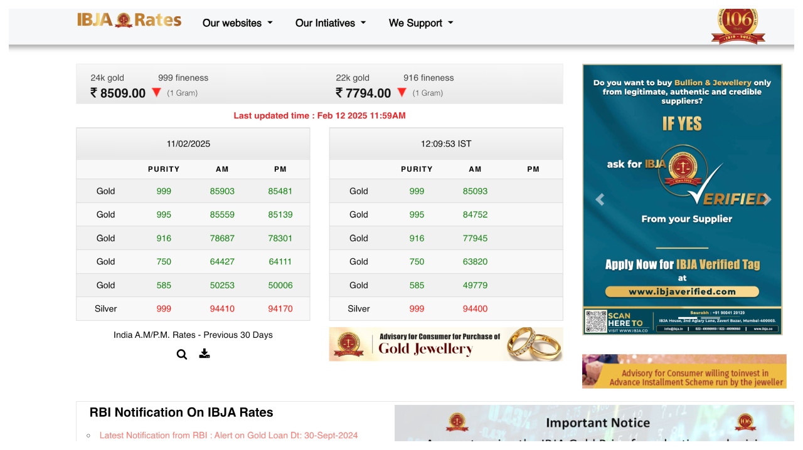Click the Gold 999 AM rate 85903

click(222, 191)
